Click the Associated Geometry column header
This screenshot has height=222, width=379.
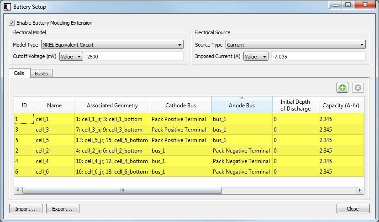(x=112, y=106)
